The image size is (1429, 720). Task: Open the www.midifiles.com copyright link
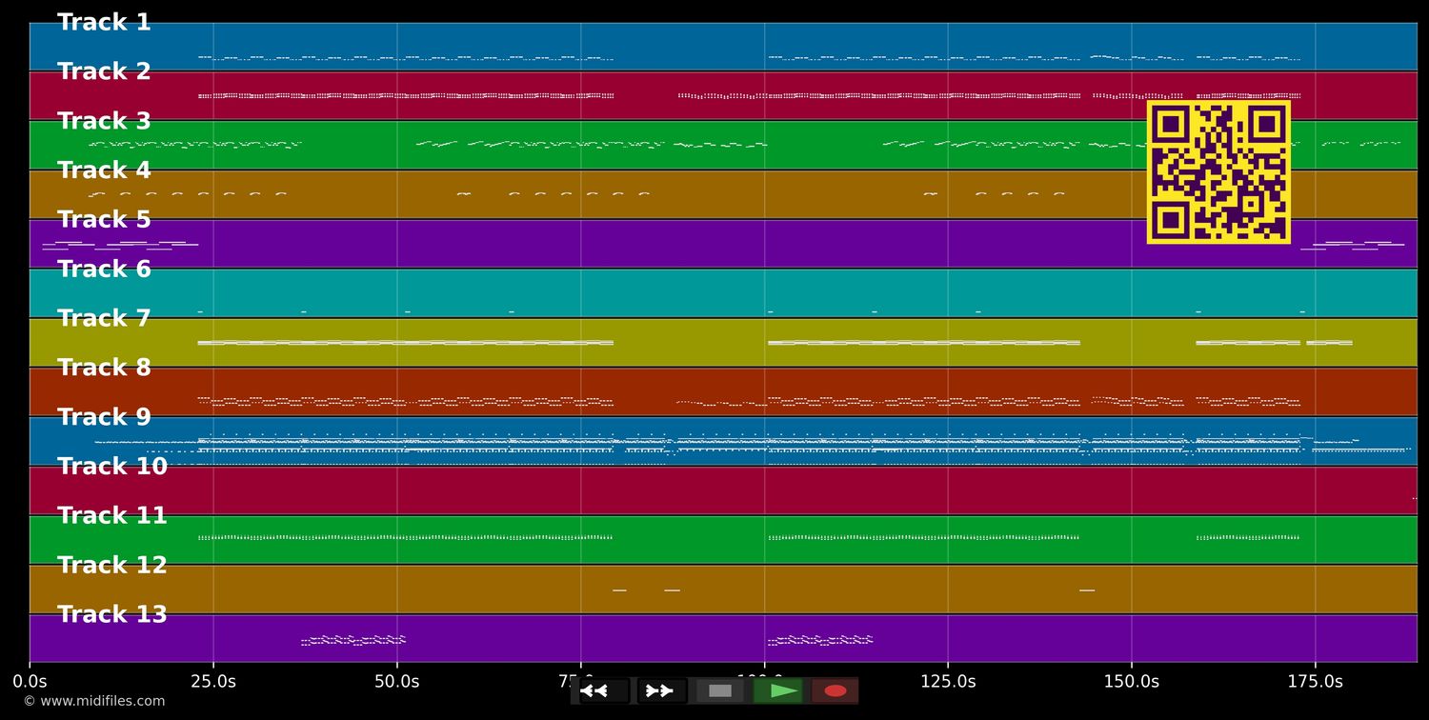pyautogui.click(x=93, y=701)
